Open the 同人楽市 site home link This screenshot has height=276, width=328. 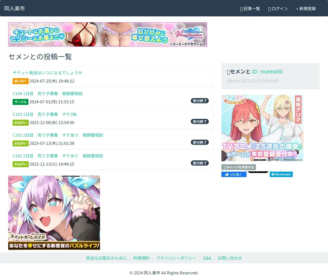14,8
